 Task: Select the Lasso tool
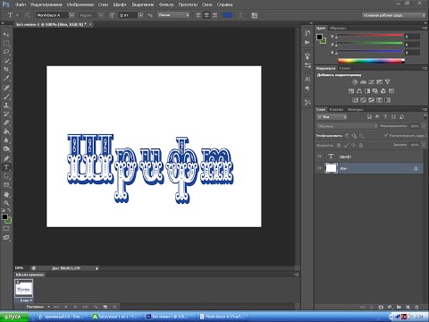tap(6, 52)
